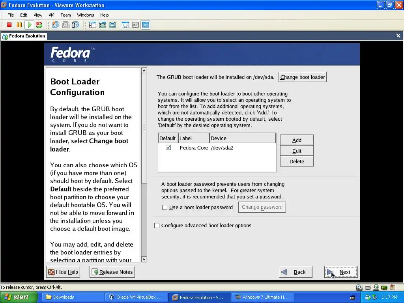
Task: Click the Device column header
Action: pyautogui.click(x=243, y=138)
